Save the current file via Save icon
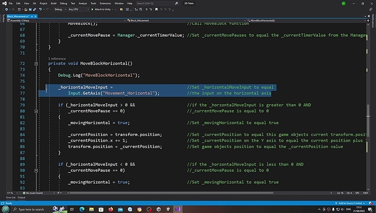The height and width of the screenshot is (213, 376). [30, 9]
